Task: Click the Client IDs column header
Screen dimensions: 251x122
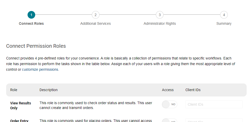Action: 193,90
